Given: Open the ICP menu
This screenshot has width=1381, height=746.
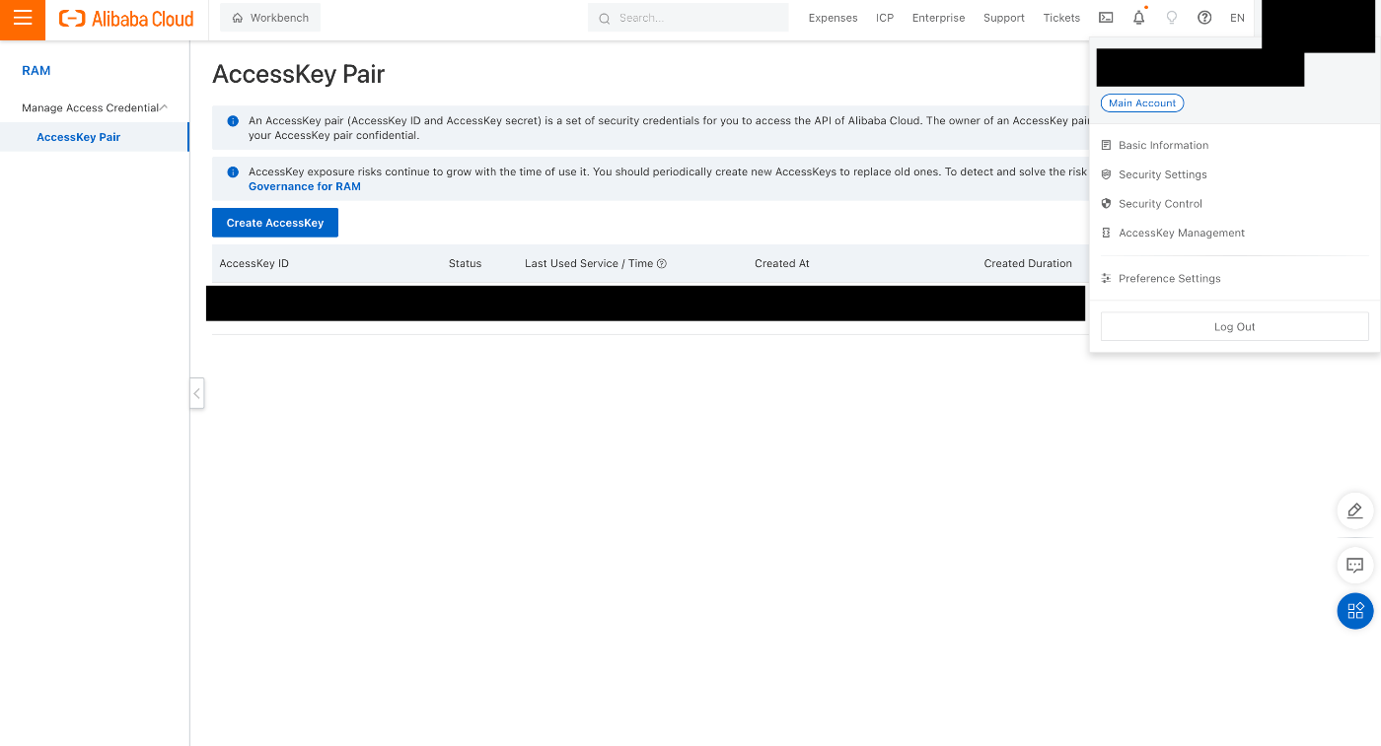Looking at the screenshot, I should pyautogui.click(x=885, y=18).
